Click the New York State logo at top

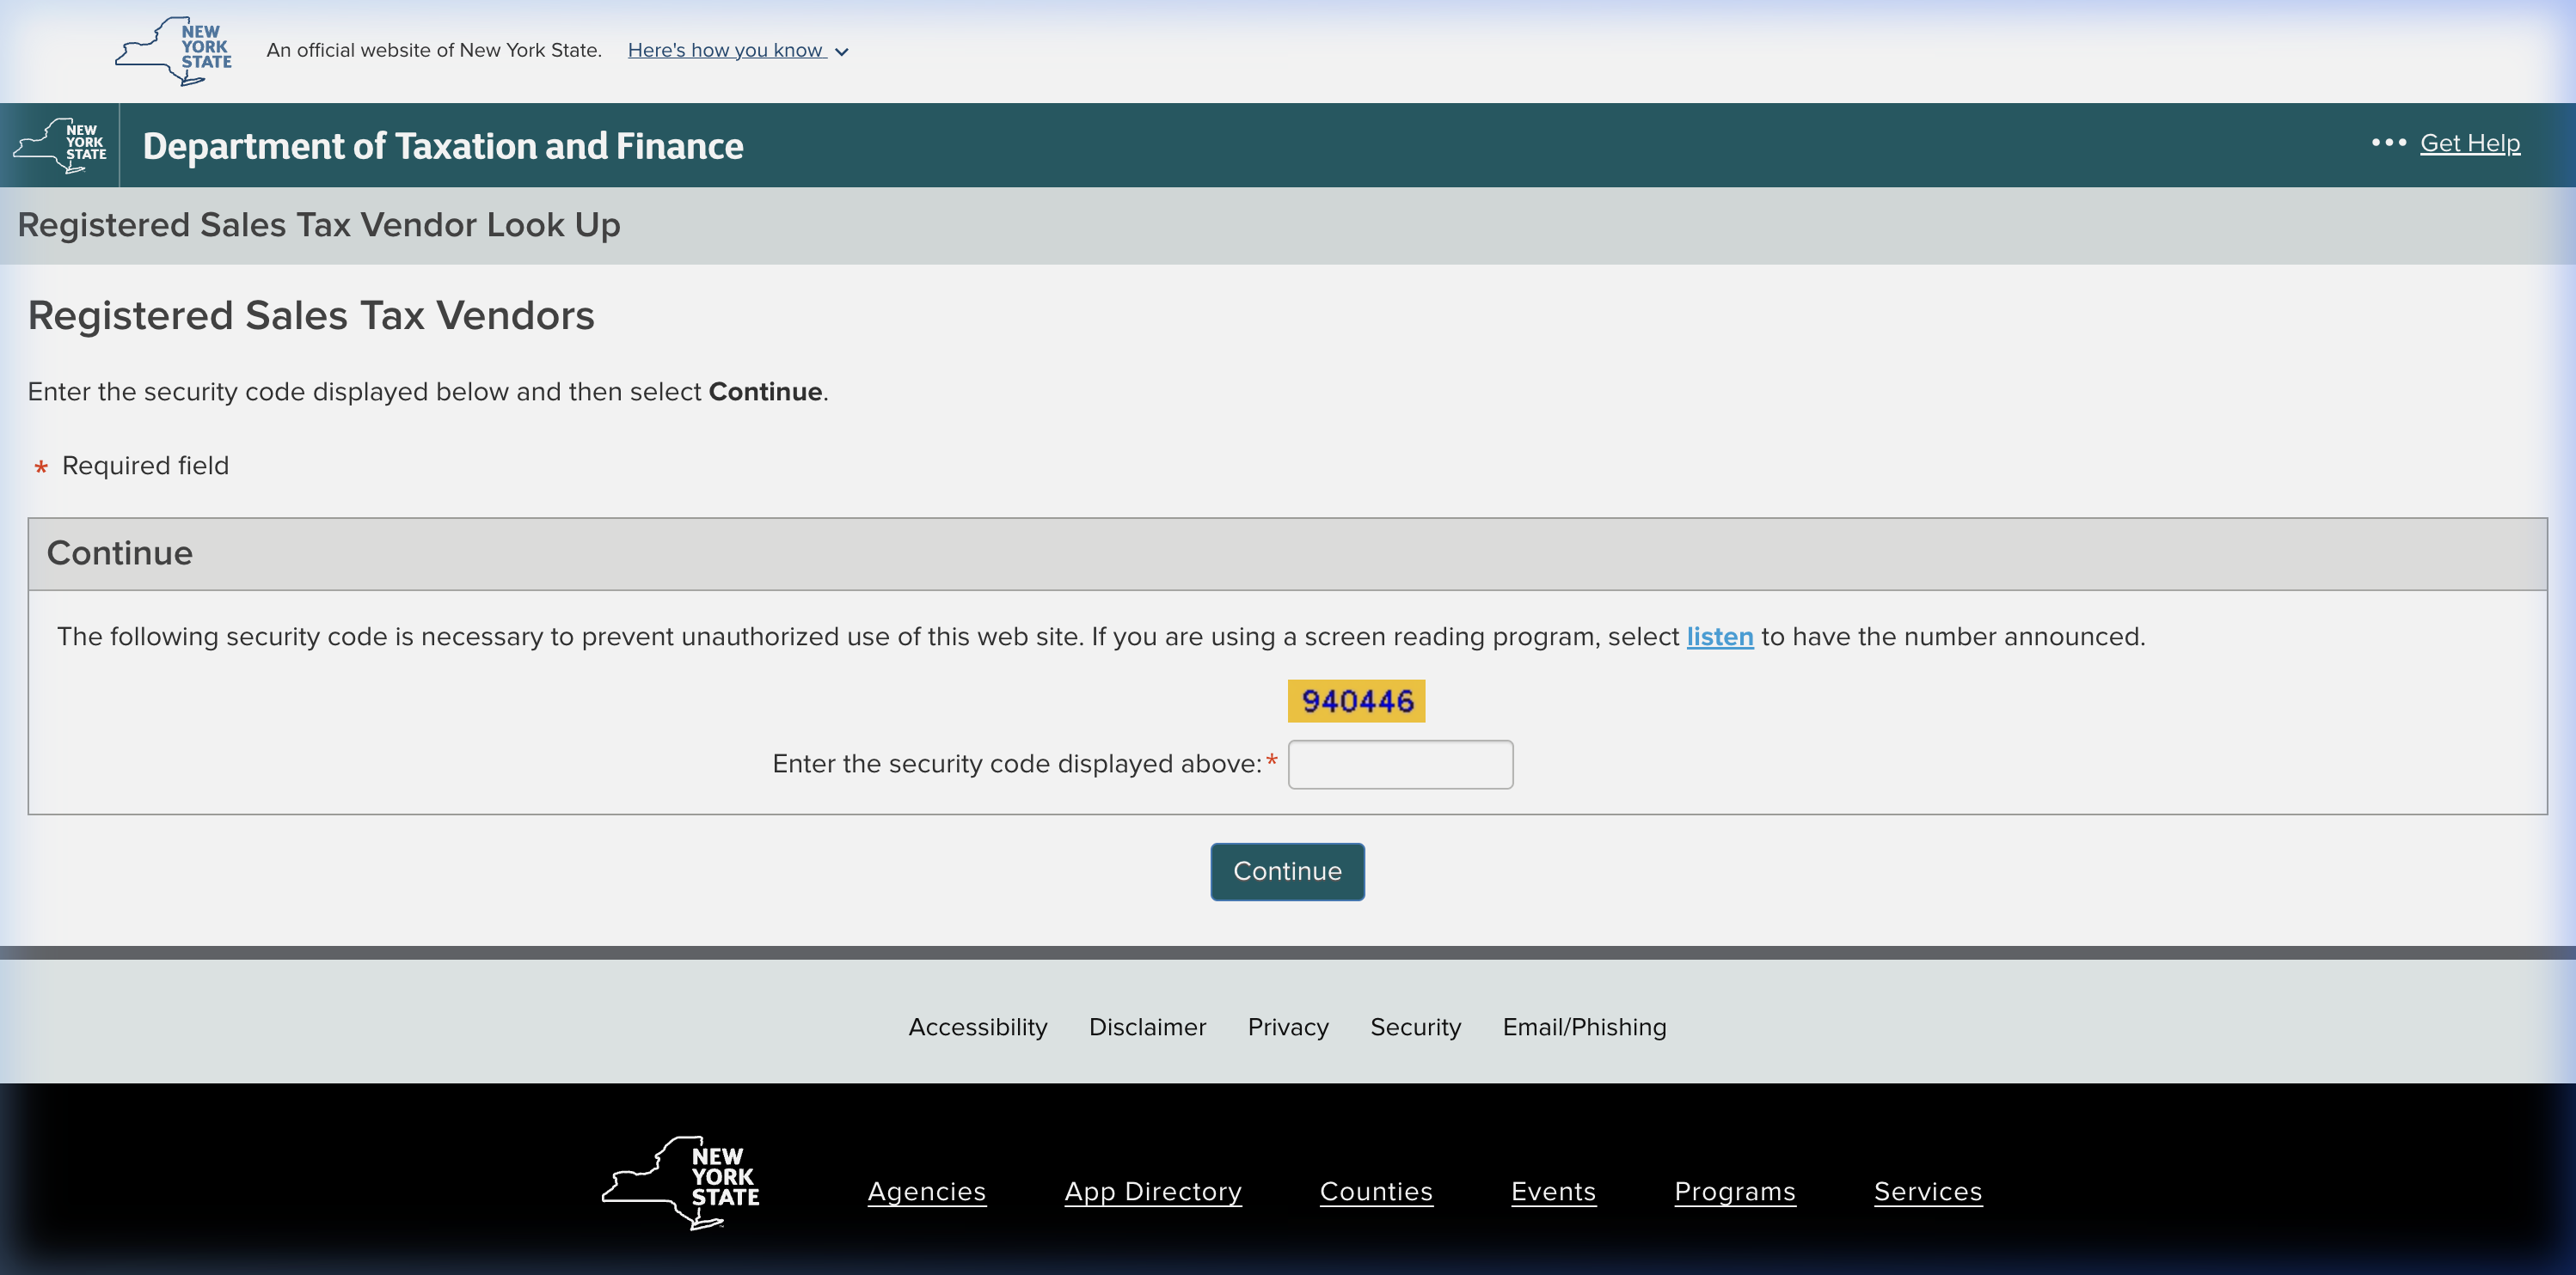(174, 51)
